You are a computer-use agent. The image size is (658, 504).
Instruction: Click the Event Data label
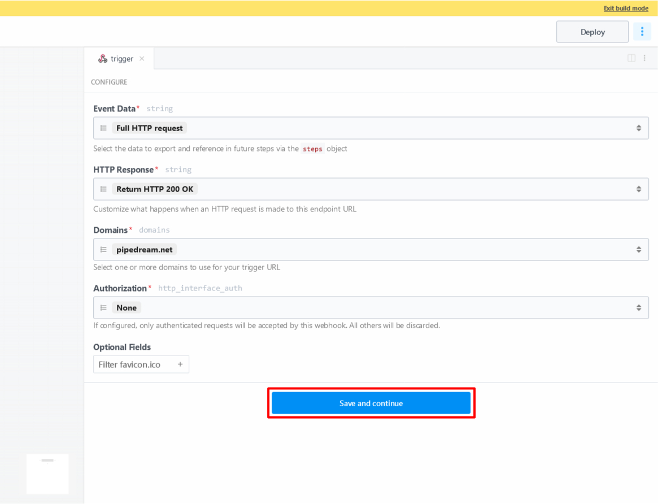pyautogui.click(x=114, y=108)
